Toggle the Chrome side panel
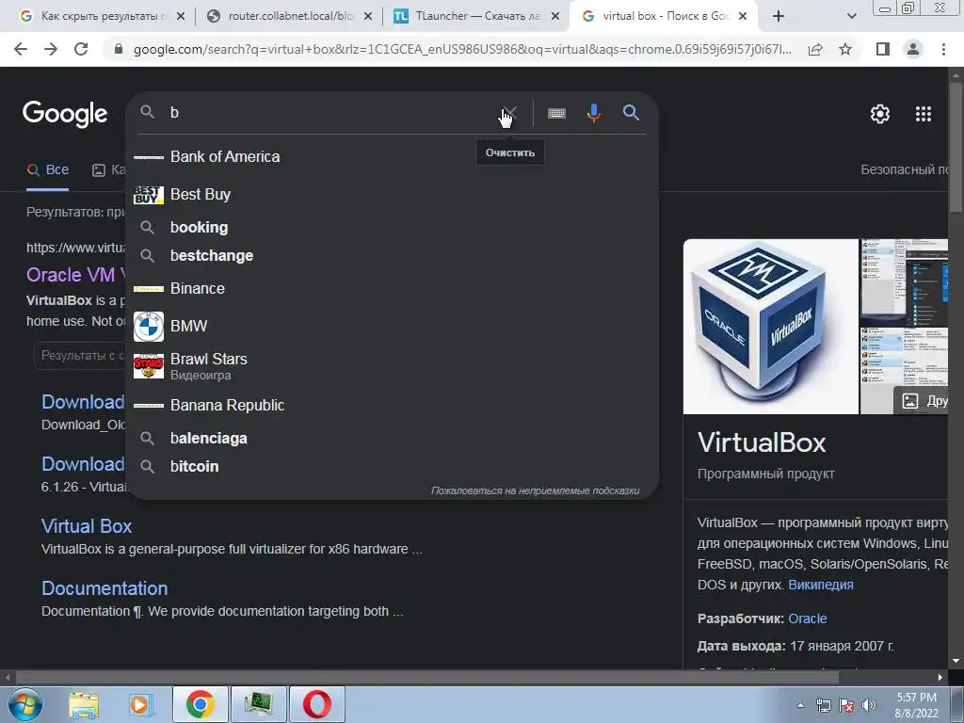This screenshot has width=964, height=723. tap(883, 49)
